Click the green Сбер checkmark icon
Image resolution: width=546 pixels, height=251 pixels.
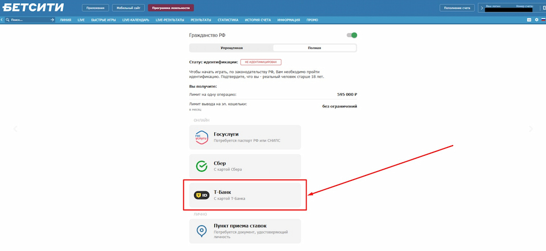click(x=201, y=166)
